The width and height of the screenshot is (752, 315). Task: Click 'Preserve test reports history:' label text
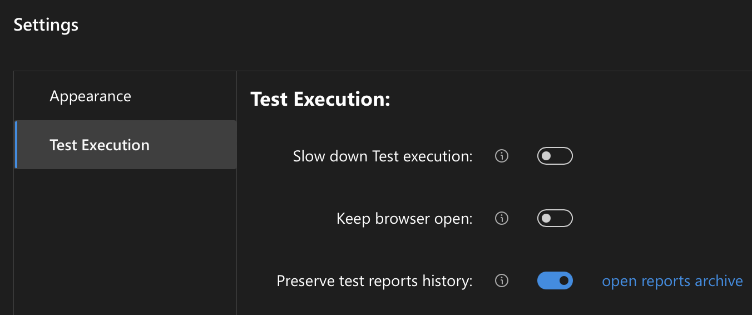pos(374,281)
